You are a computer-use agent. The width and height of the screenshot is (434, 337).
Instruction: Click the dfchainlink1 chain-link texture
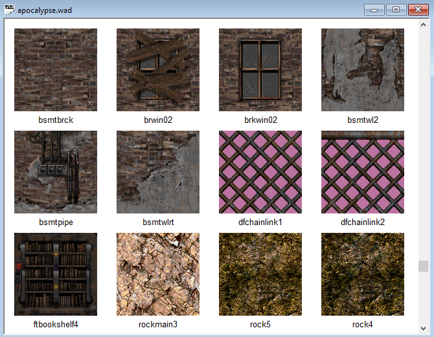click(260, 172)
